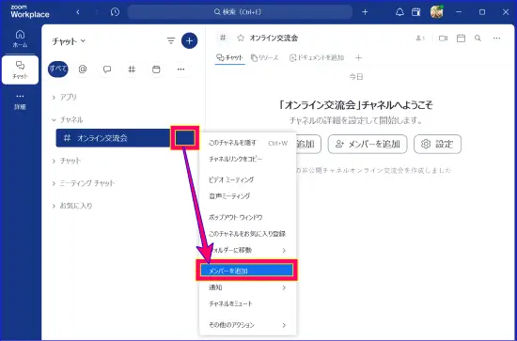Expand the チャット section in list
The width and height of the screenshot is (517, 341).
coord(67,161)
